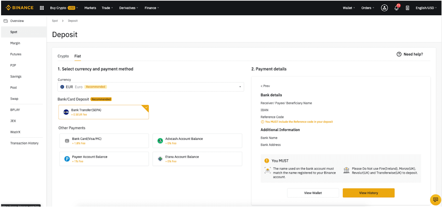Open Transaction History in the sidebar
Image resolution: width=442 pixels, height=207 pixels.
pos(24,143)
